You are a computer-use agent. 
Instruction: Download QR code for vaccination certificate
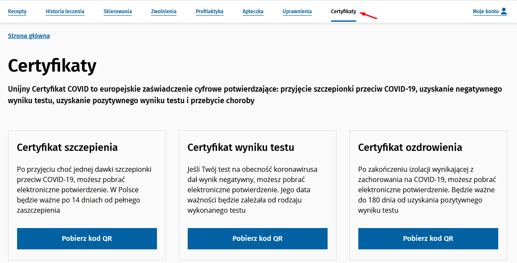coord(87,239)
